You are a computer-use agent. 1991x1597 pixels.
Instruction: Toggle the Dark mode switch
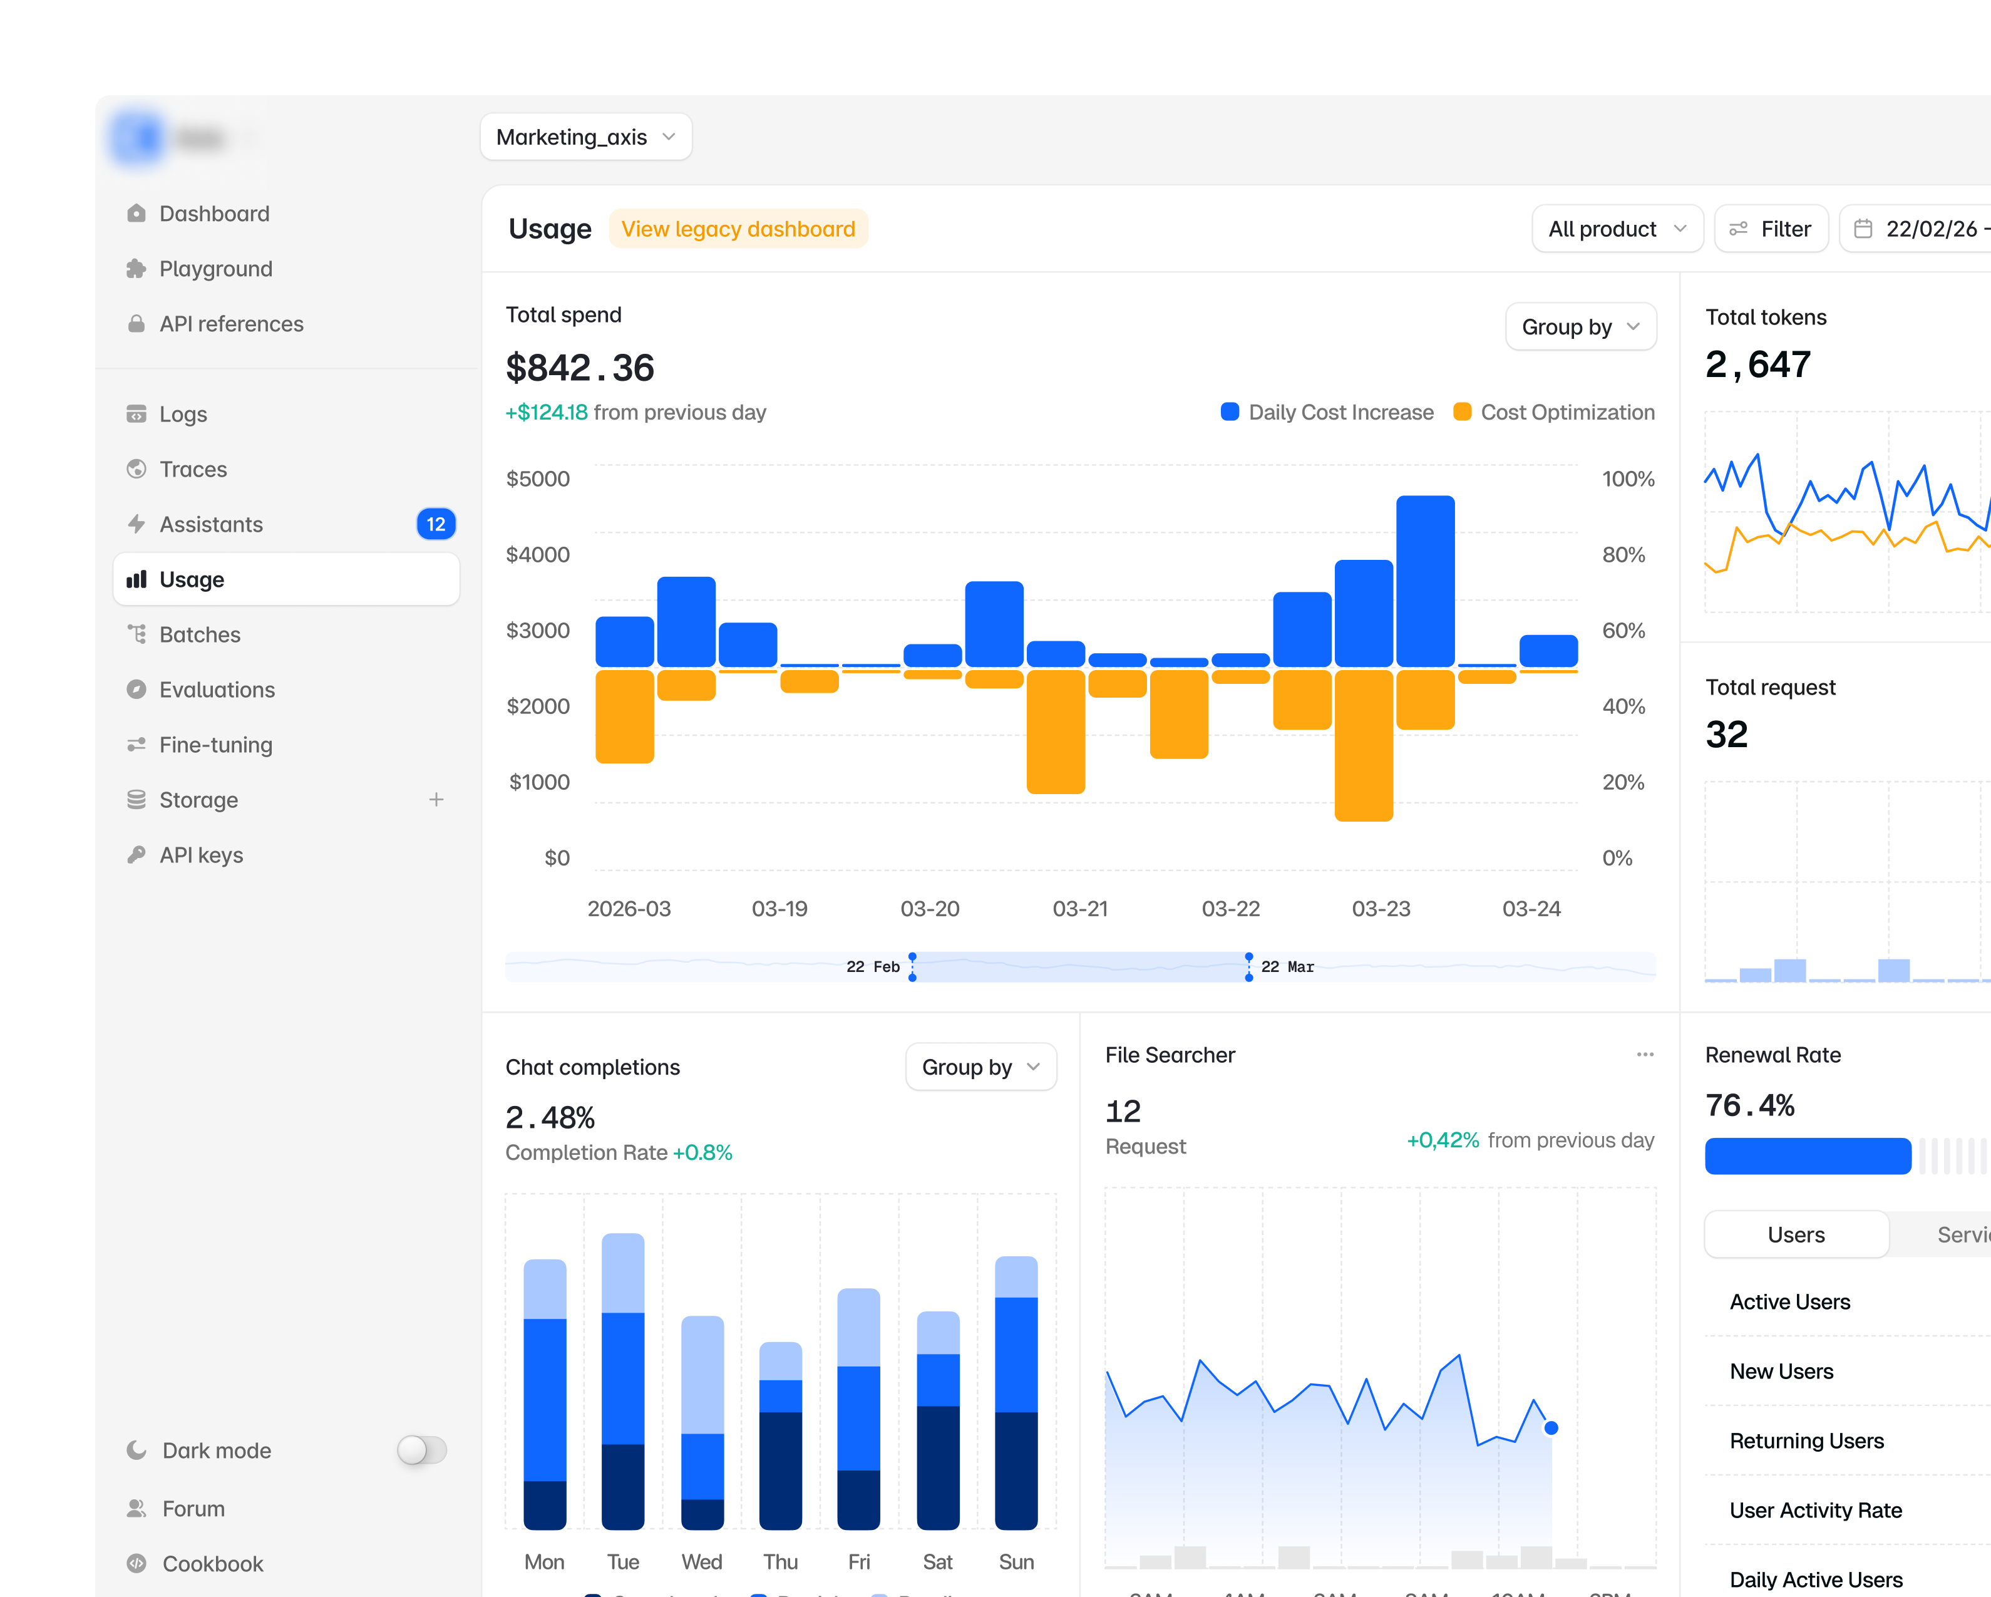point(422,1450)
